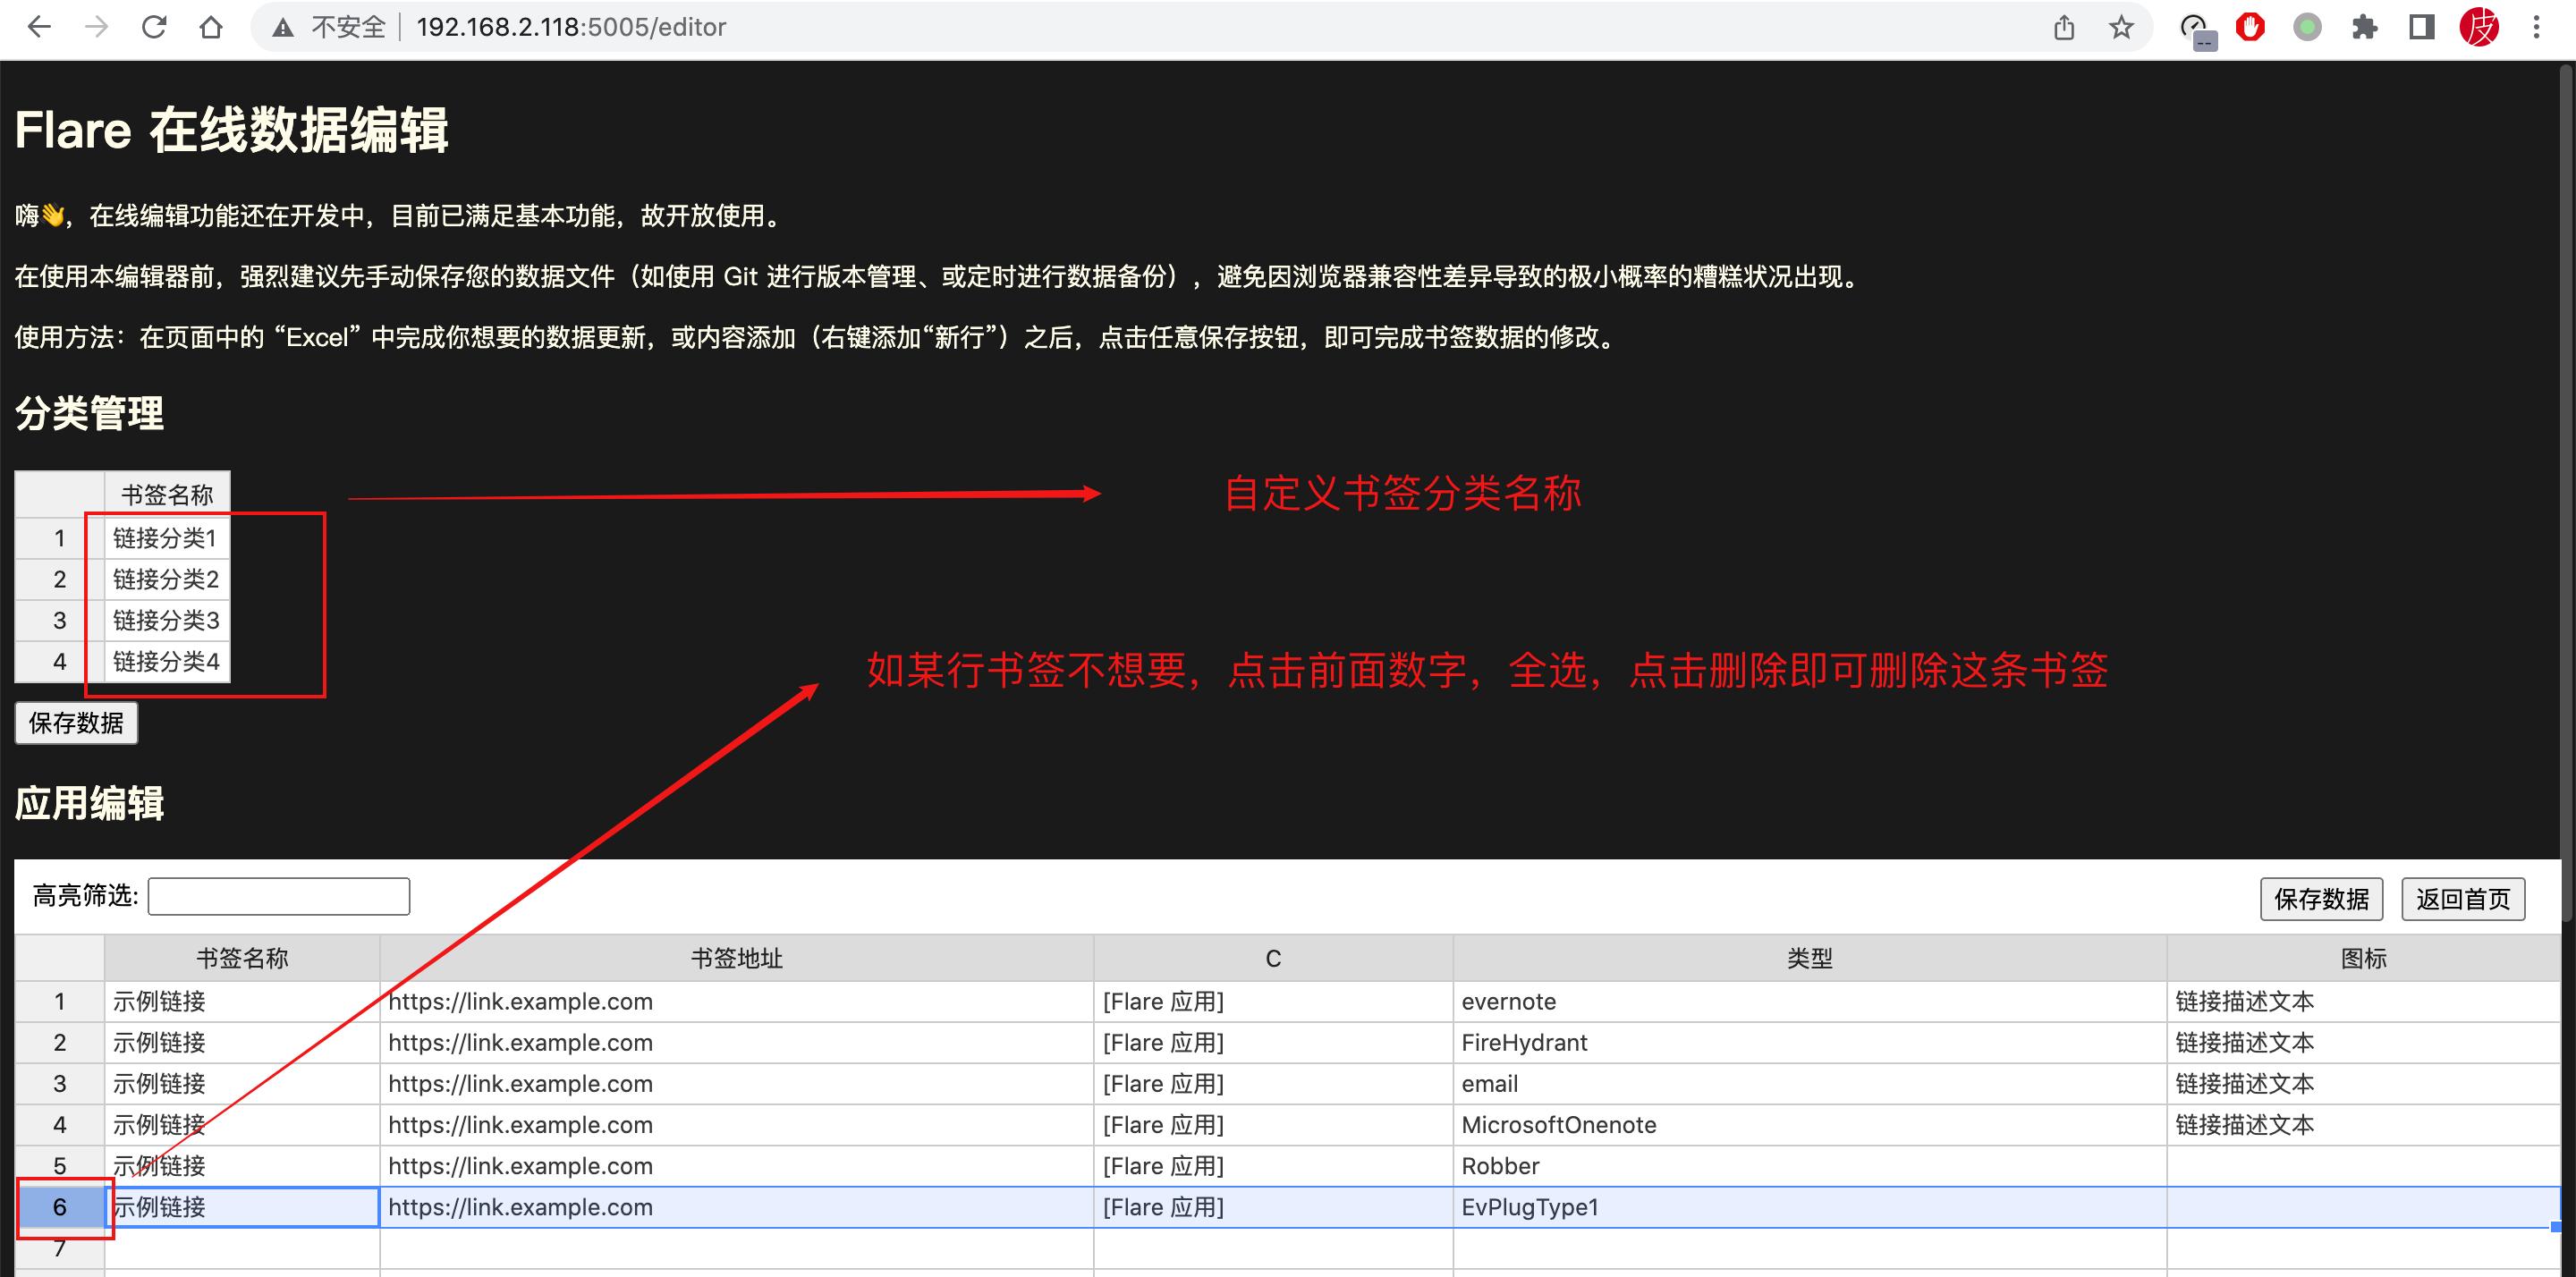Click the EvPlugType1 cell
Screen dimensions: 2576x1277
click(x=1810, y=1207)
